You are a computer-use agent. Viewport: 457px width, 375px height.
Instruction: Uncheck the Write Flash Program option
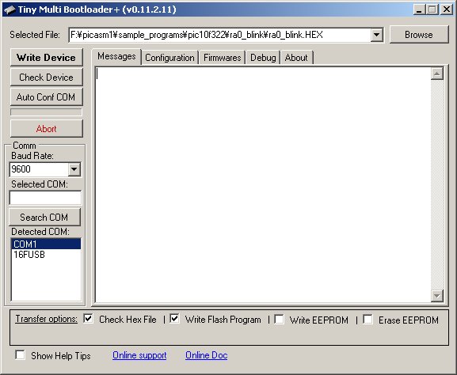174,319
